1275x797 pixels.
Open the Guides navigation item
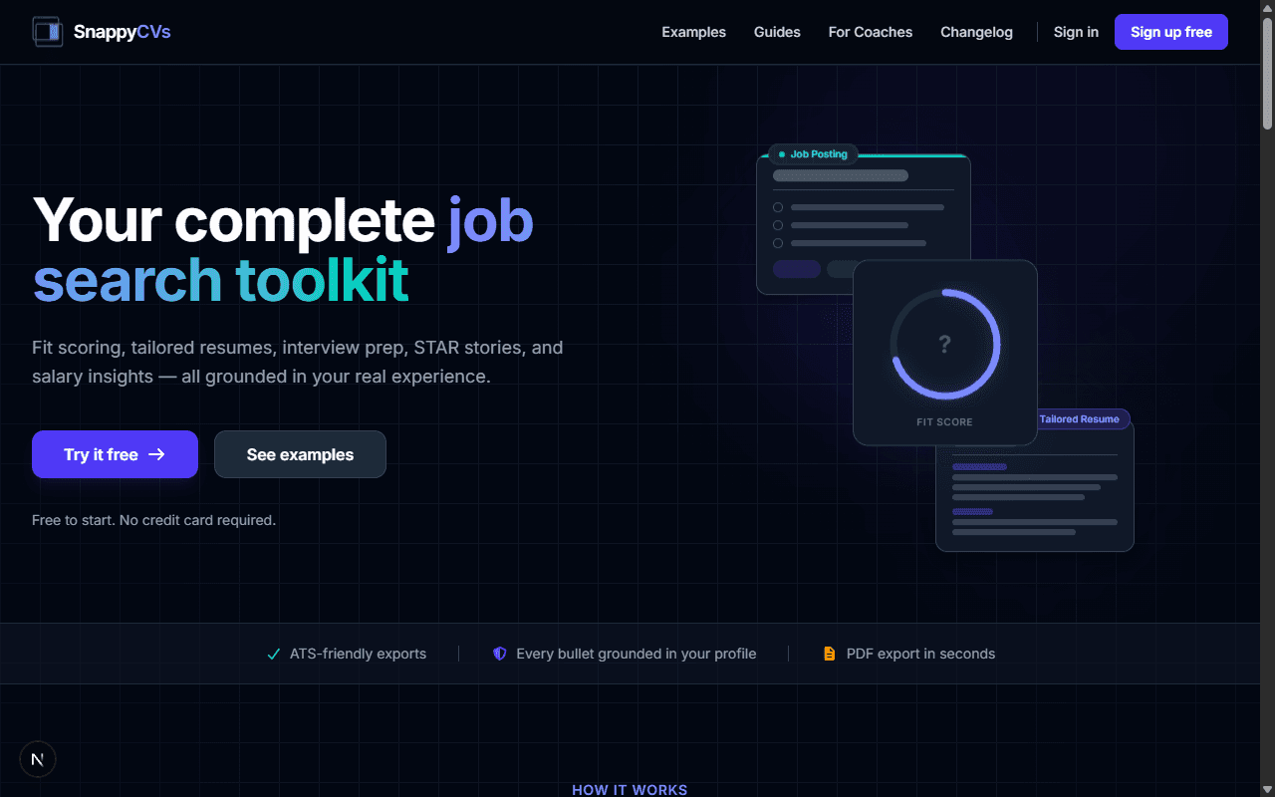click(x=777, y=32)
